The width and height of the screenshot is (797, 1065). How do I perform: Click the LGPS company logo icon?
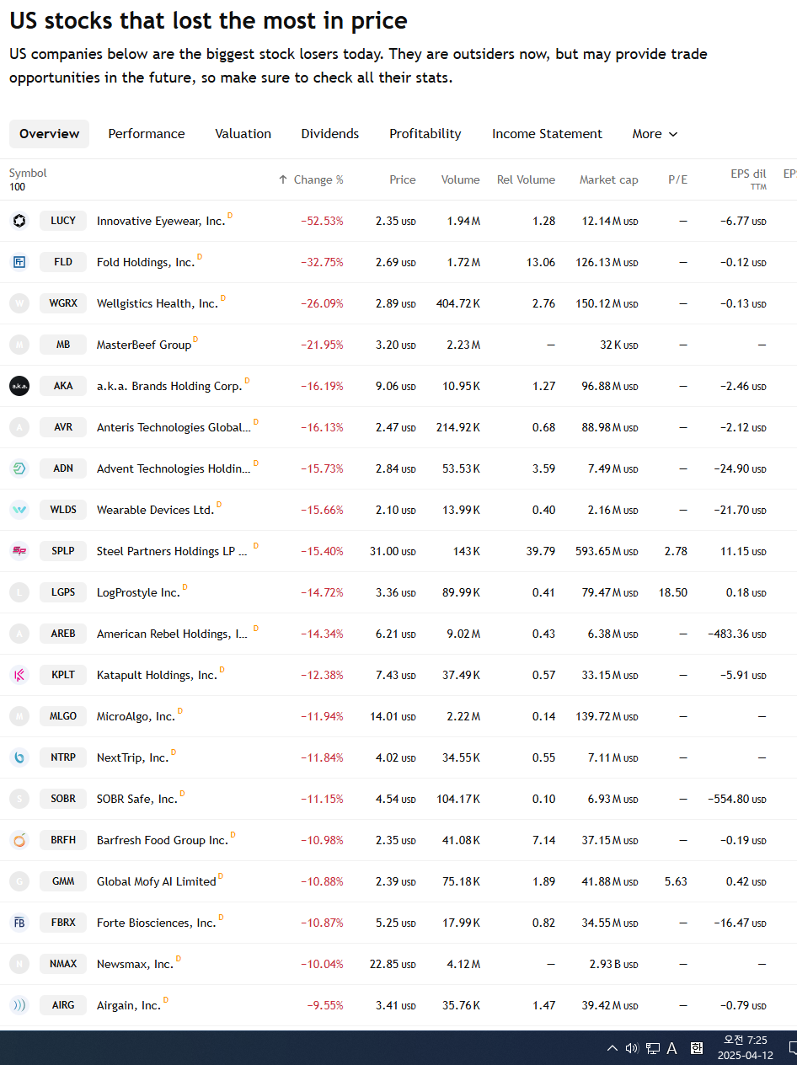pos(19,592)
